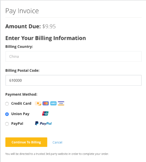Choose the PayPal radio option
The width and height of the screenshot is (146, 162).
pyautogui.click(x=7, y=124)
